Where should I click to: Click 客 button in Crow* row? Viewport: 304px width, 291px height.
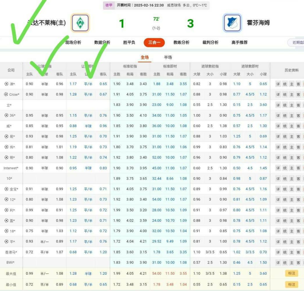(298, 95)
